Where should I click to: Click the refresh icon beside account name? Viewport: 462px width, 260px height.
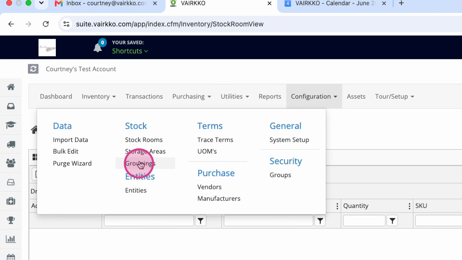(x=33, y=69)
